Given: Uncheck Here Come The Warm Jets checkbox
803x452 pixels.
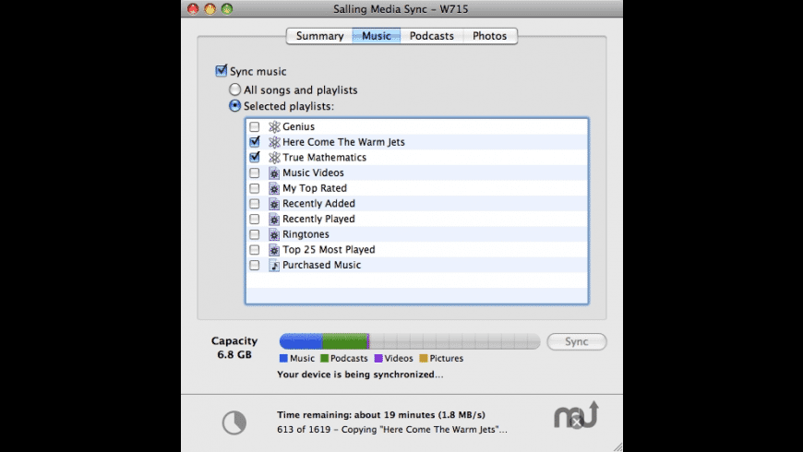Looking at the screenshot, I should point(255,141).
